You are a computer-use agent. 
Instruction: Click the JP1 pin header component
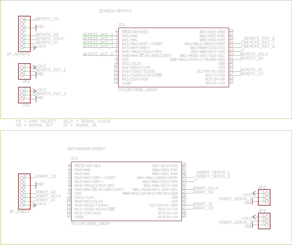pyautogui.click(x=24, y=71)
